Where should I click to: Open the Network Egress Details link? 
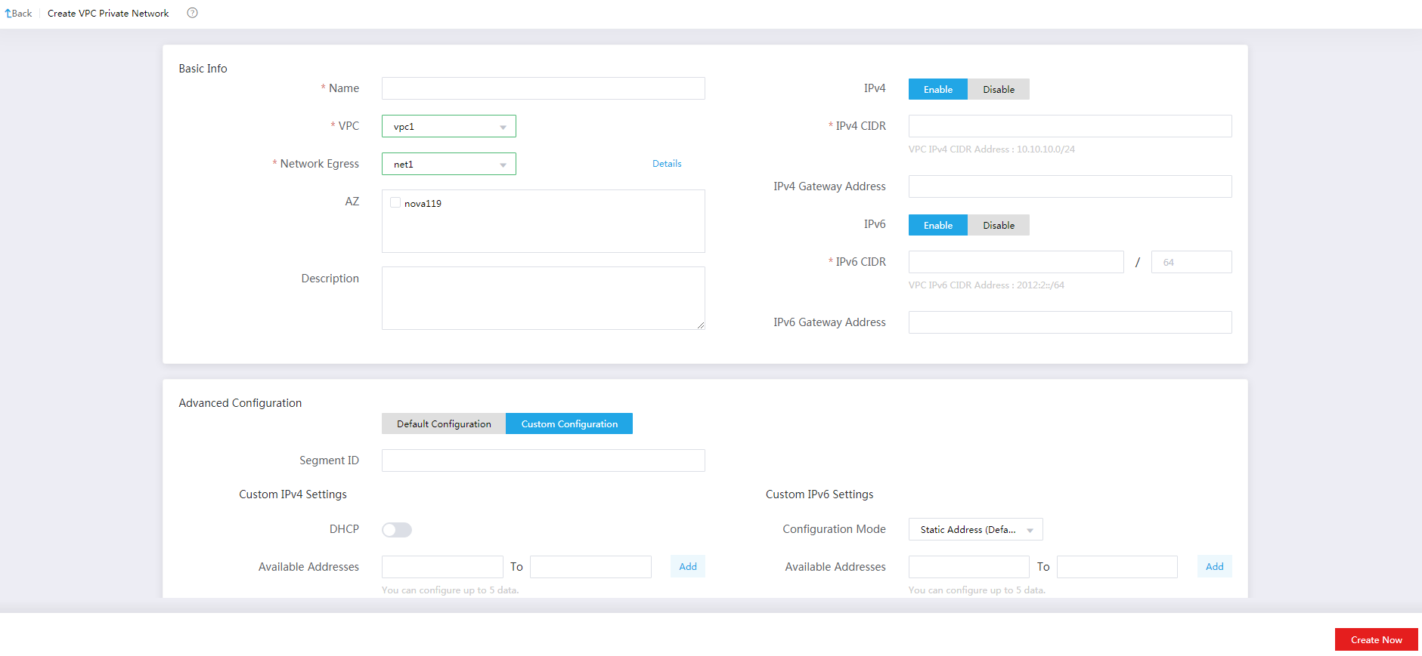(667, 164)
